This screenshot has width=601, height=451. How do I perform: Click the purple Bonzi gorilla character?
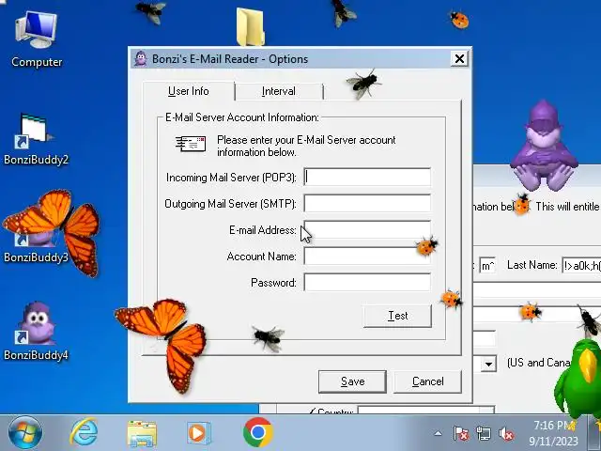pos(544,147)
